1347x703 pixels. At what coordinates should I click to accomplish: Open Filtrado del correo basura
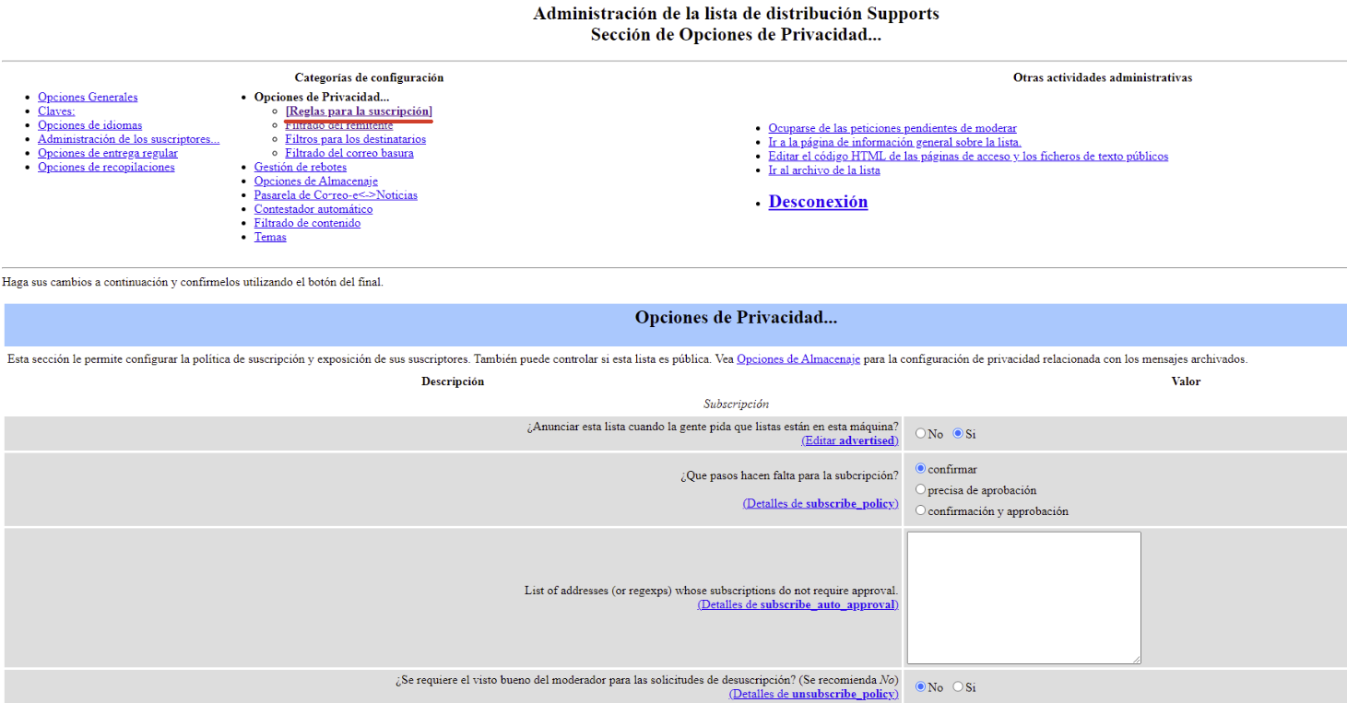point(349,153)
